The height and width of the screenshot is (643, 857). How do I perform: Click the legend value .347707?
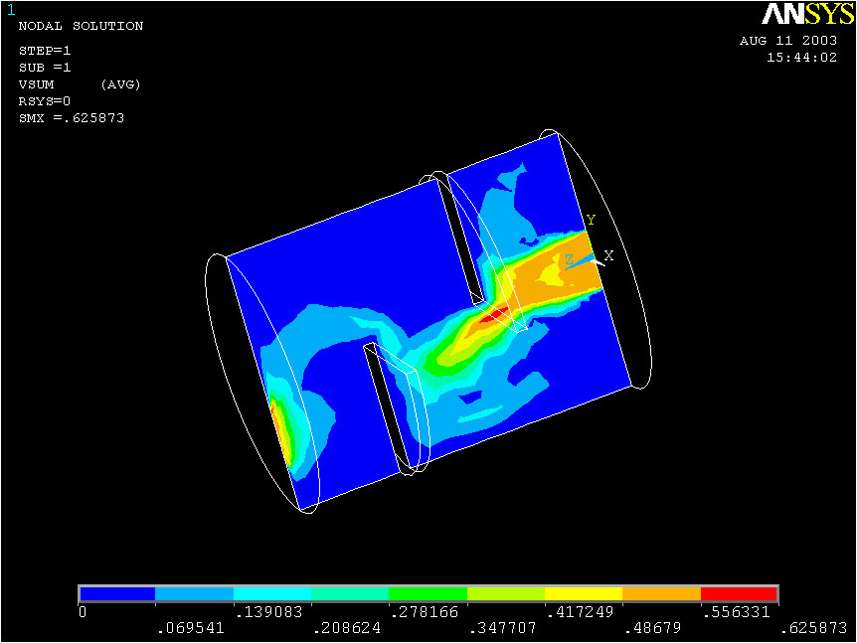[x=502, y=628]
